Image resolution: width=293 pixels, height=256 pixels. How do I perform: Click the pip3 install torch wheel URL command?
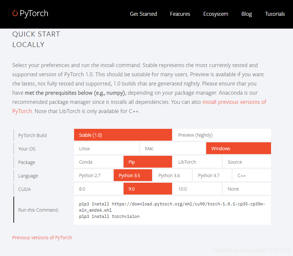click(x=172, y=207)
